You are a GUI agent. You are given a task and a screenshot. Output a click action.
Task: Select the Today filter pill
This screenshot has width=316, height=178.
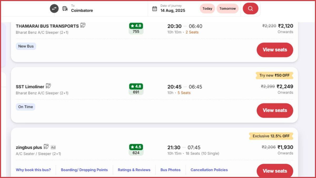click(207, 8)
